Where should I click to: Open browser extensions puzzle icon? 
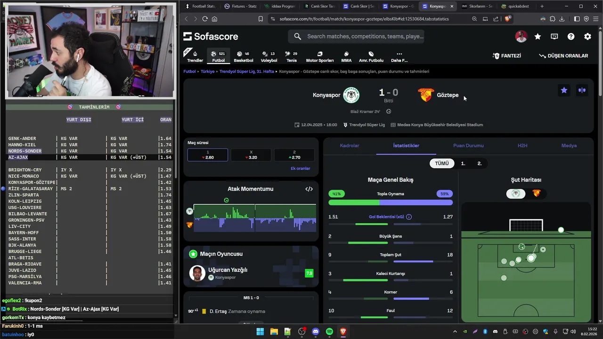[553, 19]
